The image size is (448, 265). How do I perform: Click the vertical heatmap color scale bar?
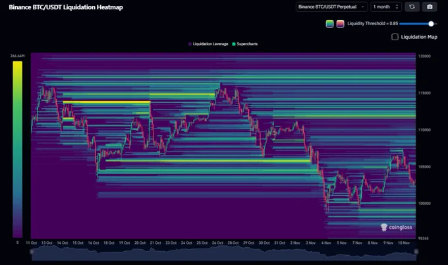[17, 150]
